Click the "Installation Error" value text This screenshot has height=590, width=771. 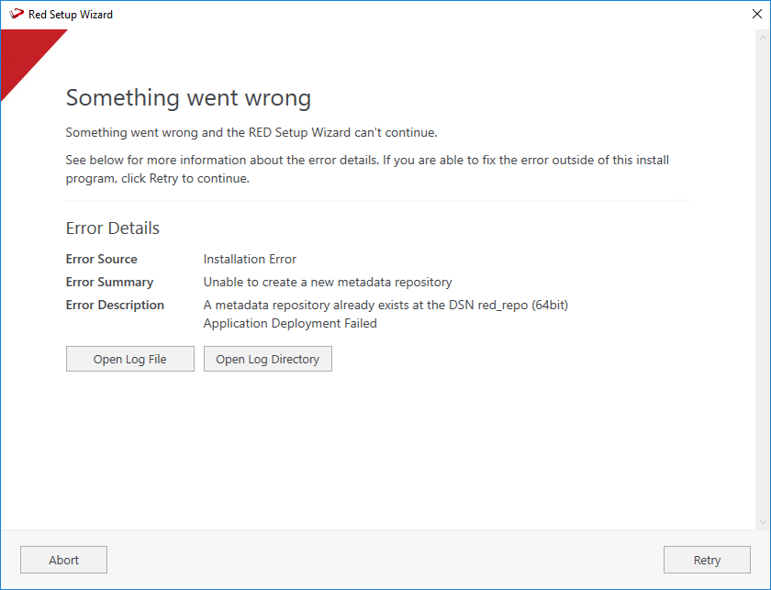(x=250, y=260)
